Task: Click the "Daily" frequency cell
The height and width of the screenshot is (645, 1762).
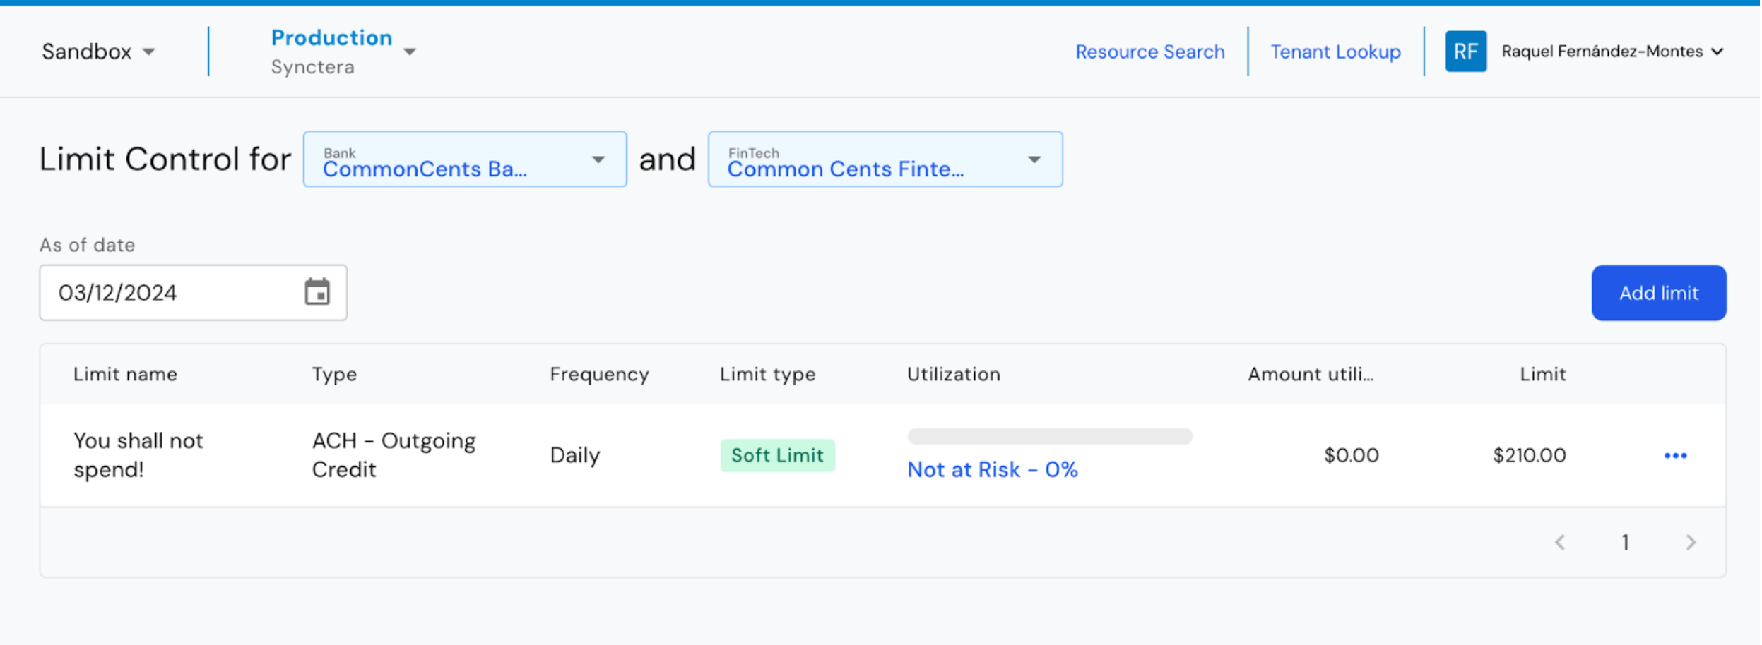Action: [x=574, y=456]
